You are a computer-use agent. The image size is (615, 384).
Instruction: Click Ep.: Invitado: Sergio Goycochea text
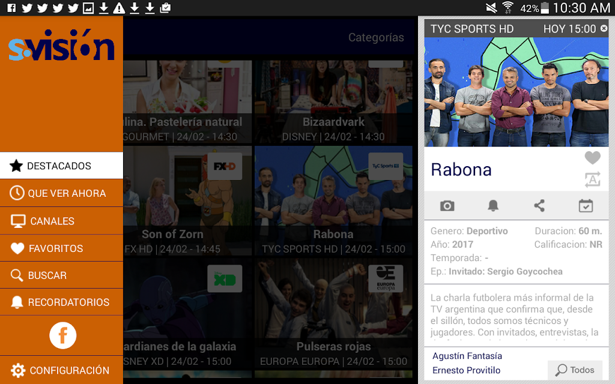[x=497, y=272]
